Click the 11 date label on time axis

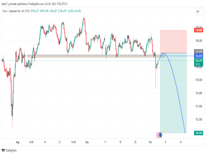(x=105, y=142)
